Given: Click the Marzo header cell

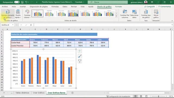Looking at the screenshot, I should [x=58, y=39].
